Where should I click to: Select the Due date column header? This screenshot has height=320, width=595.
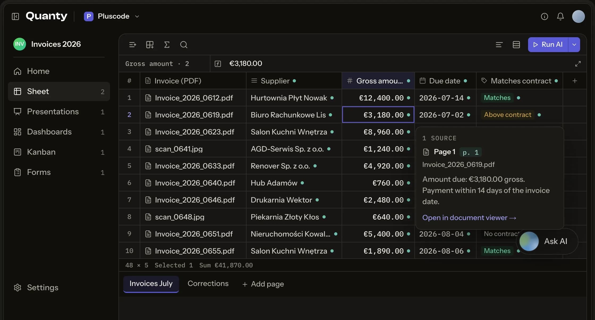point(445,81)
